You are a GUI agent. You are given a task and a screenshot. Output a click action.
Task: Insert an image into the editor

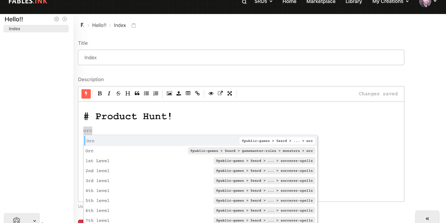tap(169, 94)
